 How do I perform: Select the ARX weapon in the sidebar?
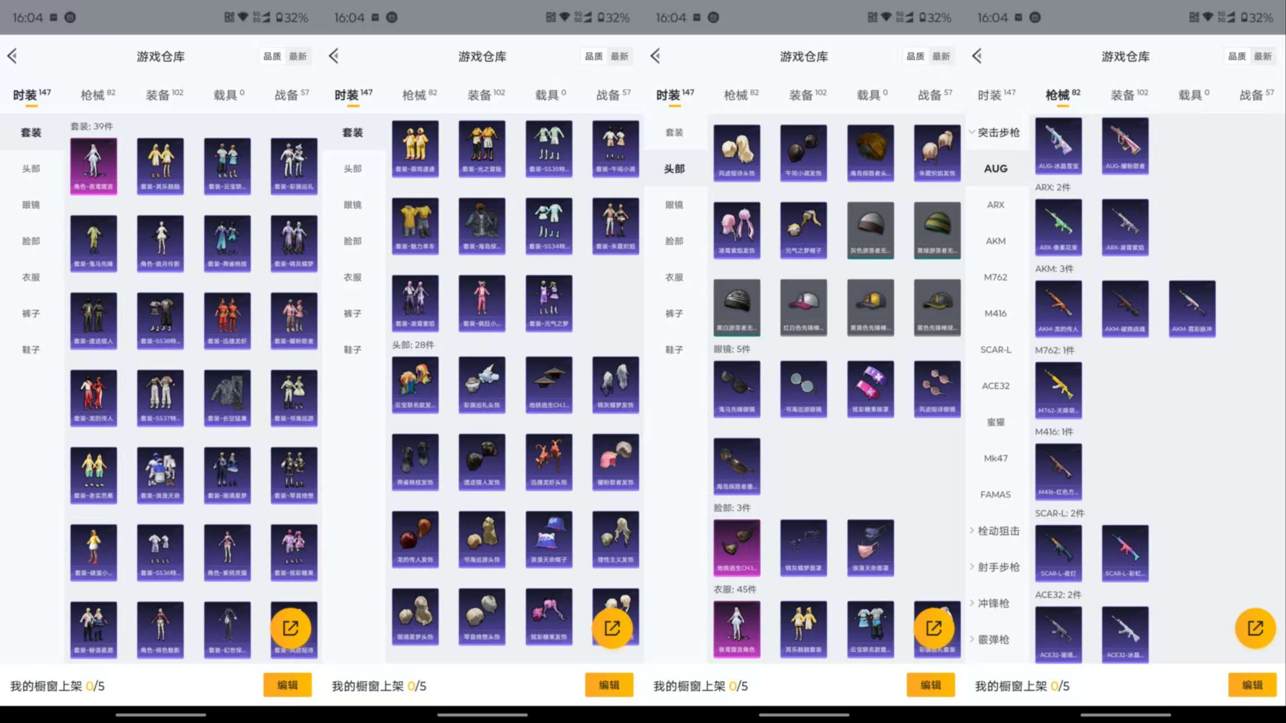[x=995, y=205]
